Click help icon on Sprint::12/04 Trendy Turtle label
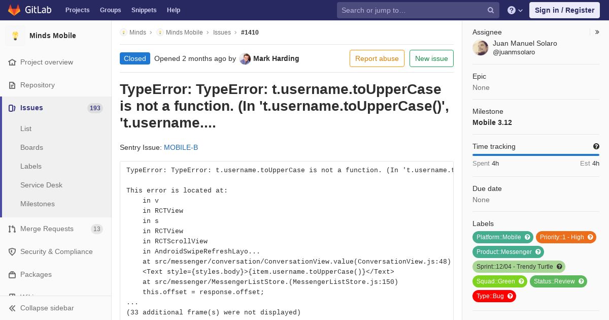This screenshot has width=609, height=320. [559, 267]
